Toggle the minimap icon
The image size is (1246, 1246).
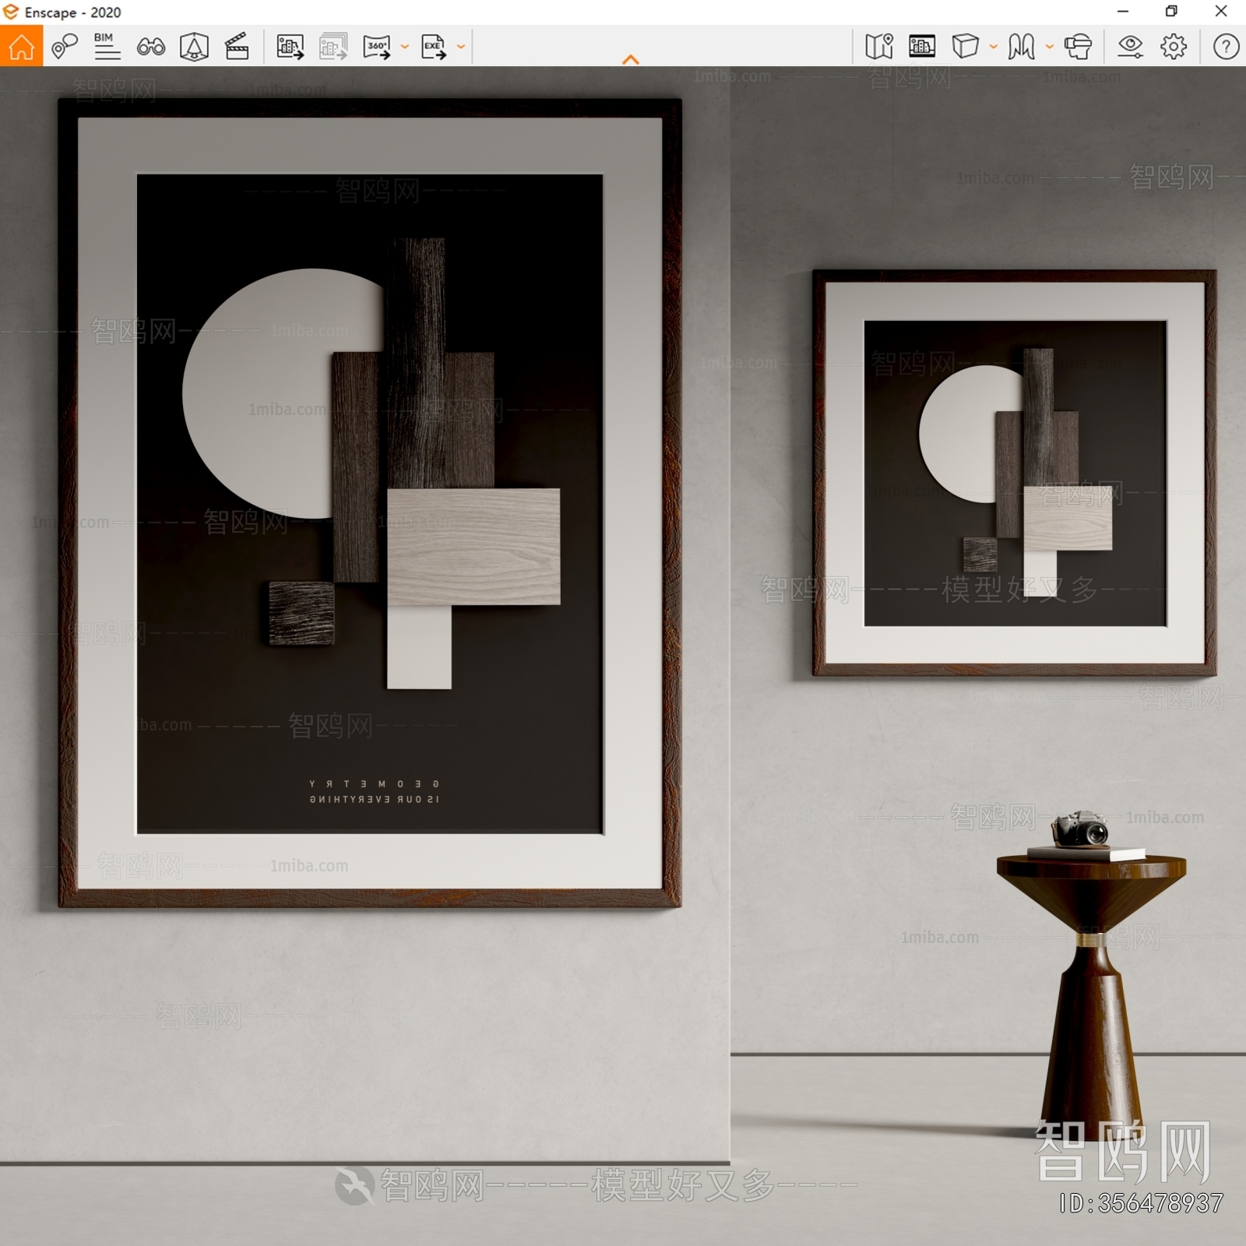(879, 47)
